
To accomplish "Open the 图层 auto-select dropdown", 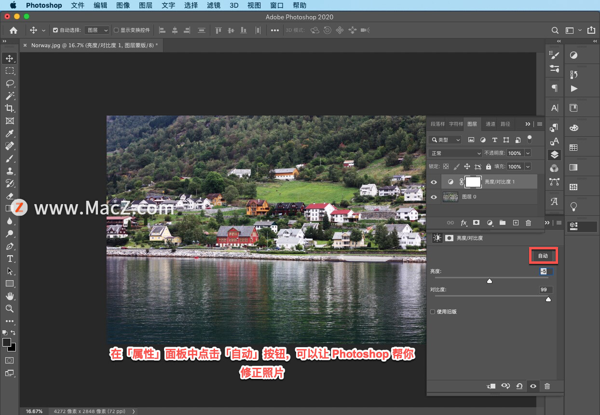I will click(x=96, y=30).
